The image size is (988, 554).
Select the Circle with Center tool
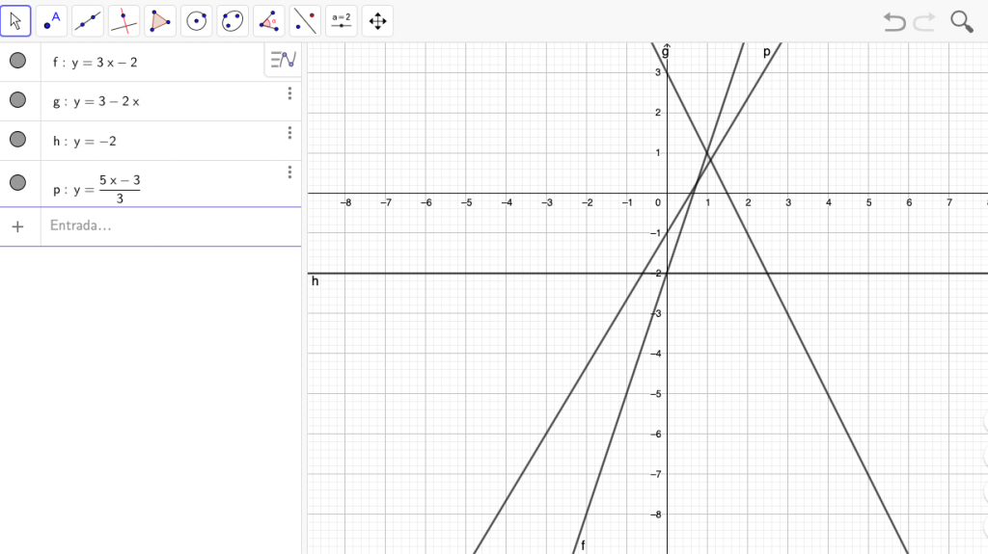click(x=197, y=20)
